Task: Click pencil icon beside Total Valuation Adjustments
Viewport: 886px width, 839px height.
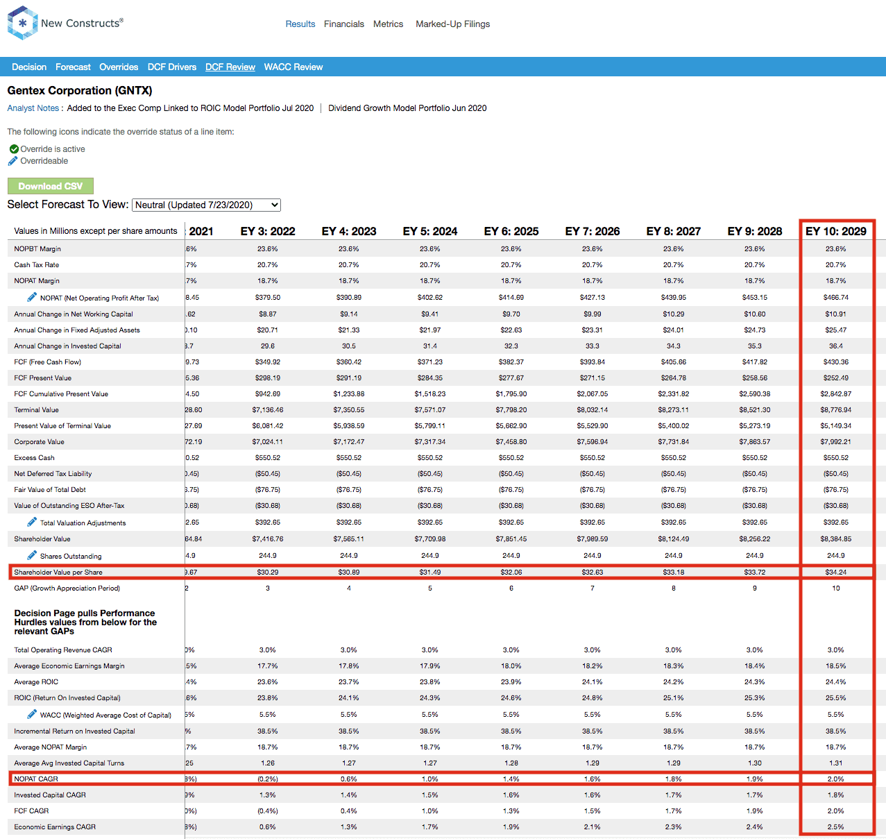Action: pos(32,522)
